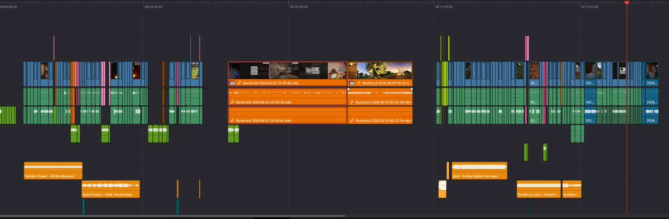Click the fade-in handle on the 00-32-34 audio clip
Screen dimensions: 669x219
(x=349, y=89)
